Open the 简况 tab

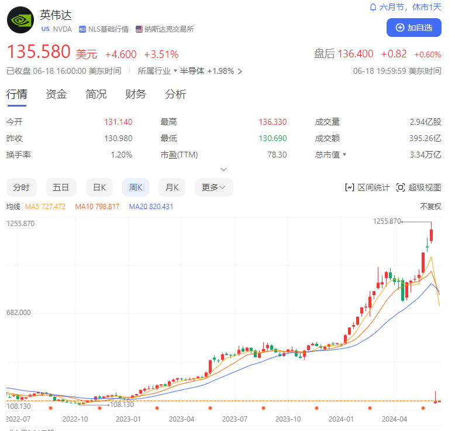pyautogui.click(x=96, y=94)
